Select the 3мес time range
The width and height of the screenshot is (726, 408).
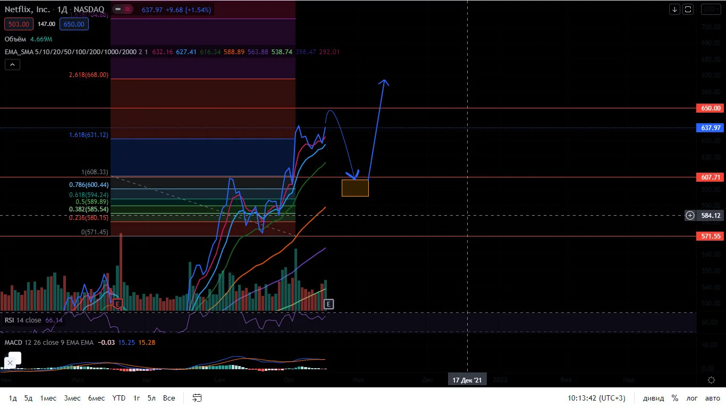click(72, 398)
